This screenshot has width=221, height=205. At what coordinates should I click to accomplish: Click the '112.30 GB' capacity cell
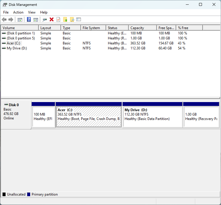click(138, 48)
